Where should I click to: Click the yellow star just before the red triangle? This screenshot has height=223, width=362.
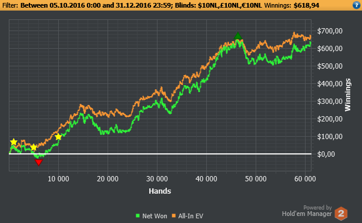pyautogui.click(x=33, y=147)
